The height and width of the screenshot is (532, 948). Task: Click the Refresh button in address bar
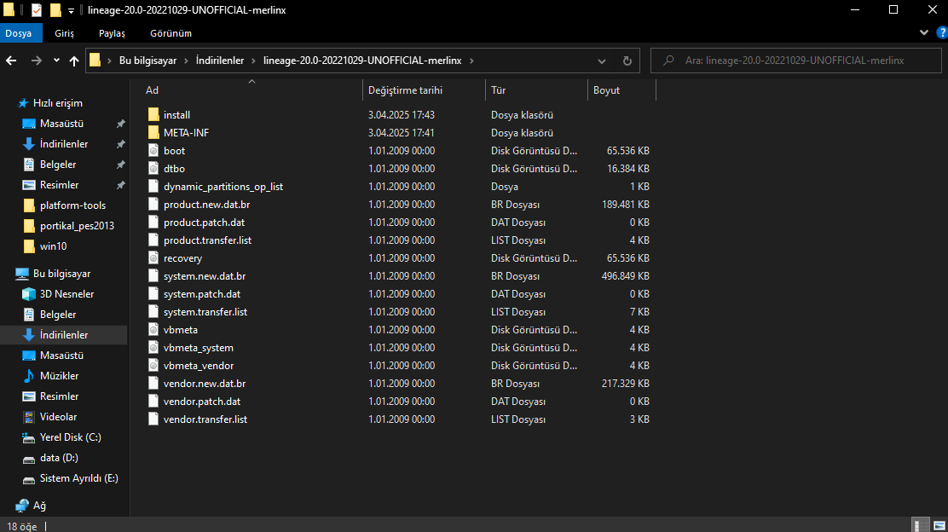point(627,61)
